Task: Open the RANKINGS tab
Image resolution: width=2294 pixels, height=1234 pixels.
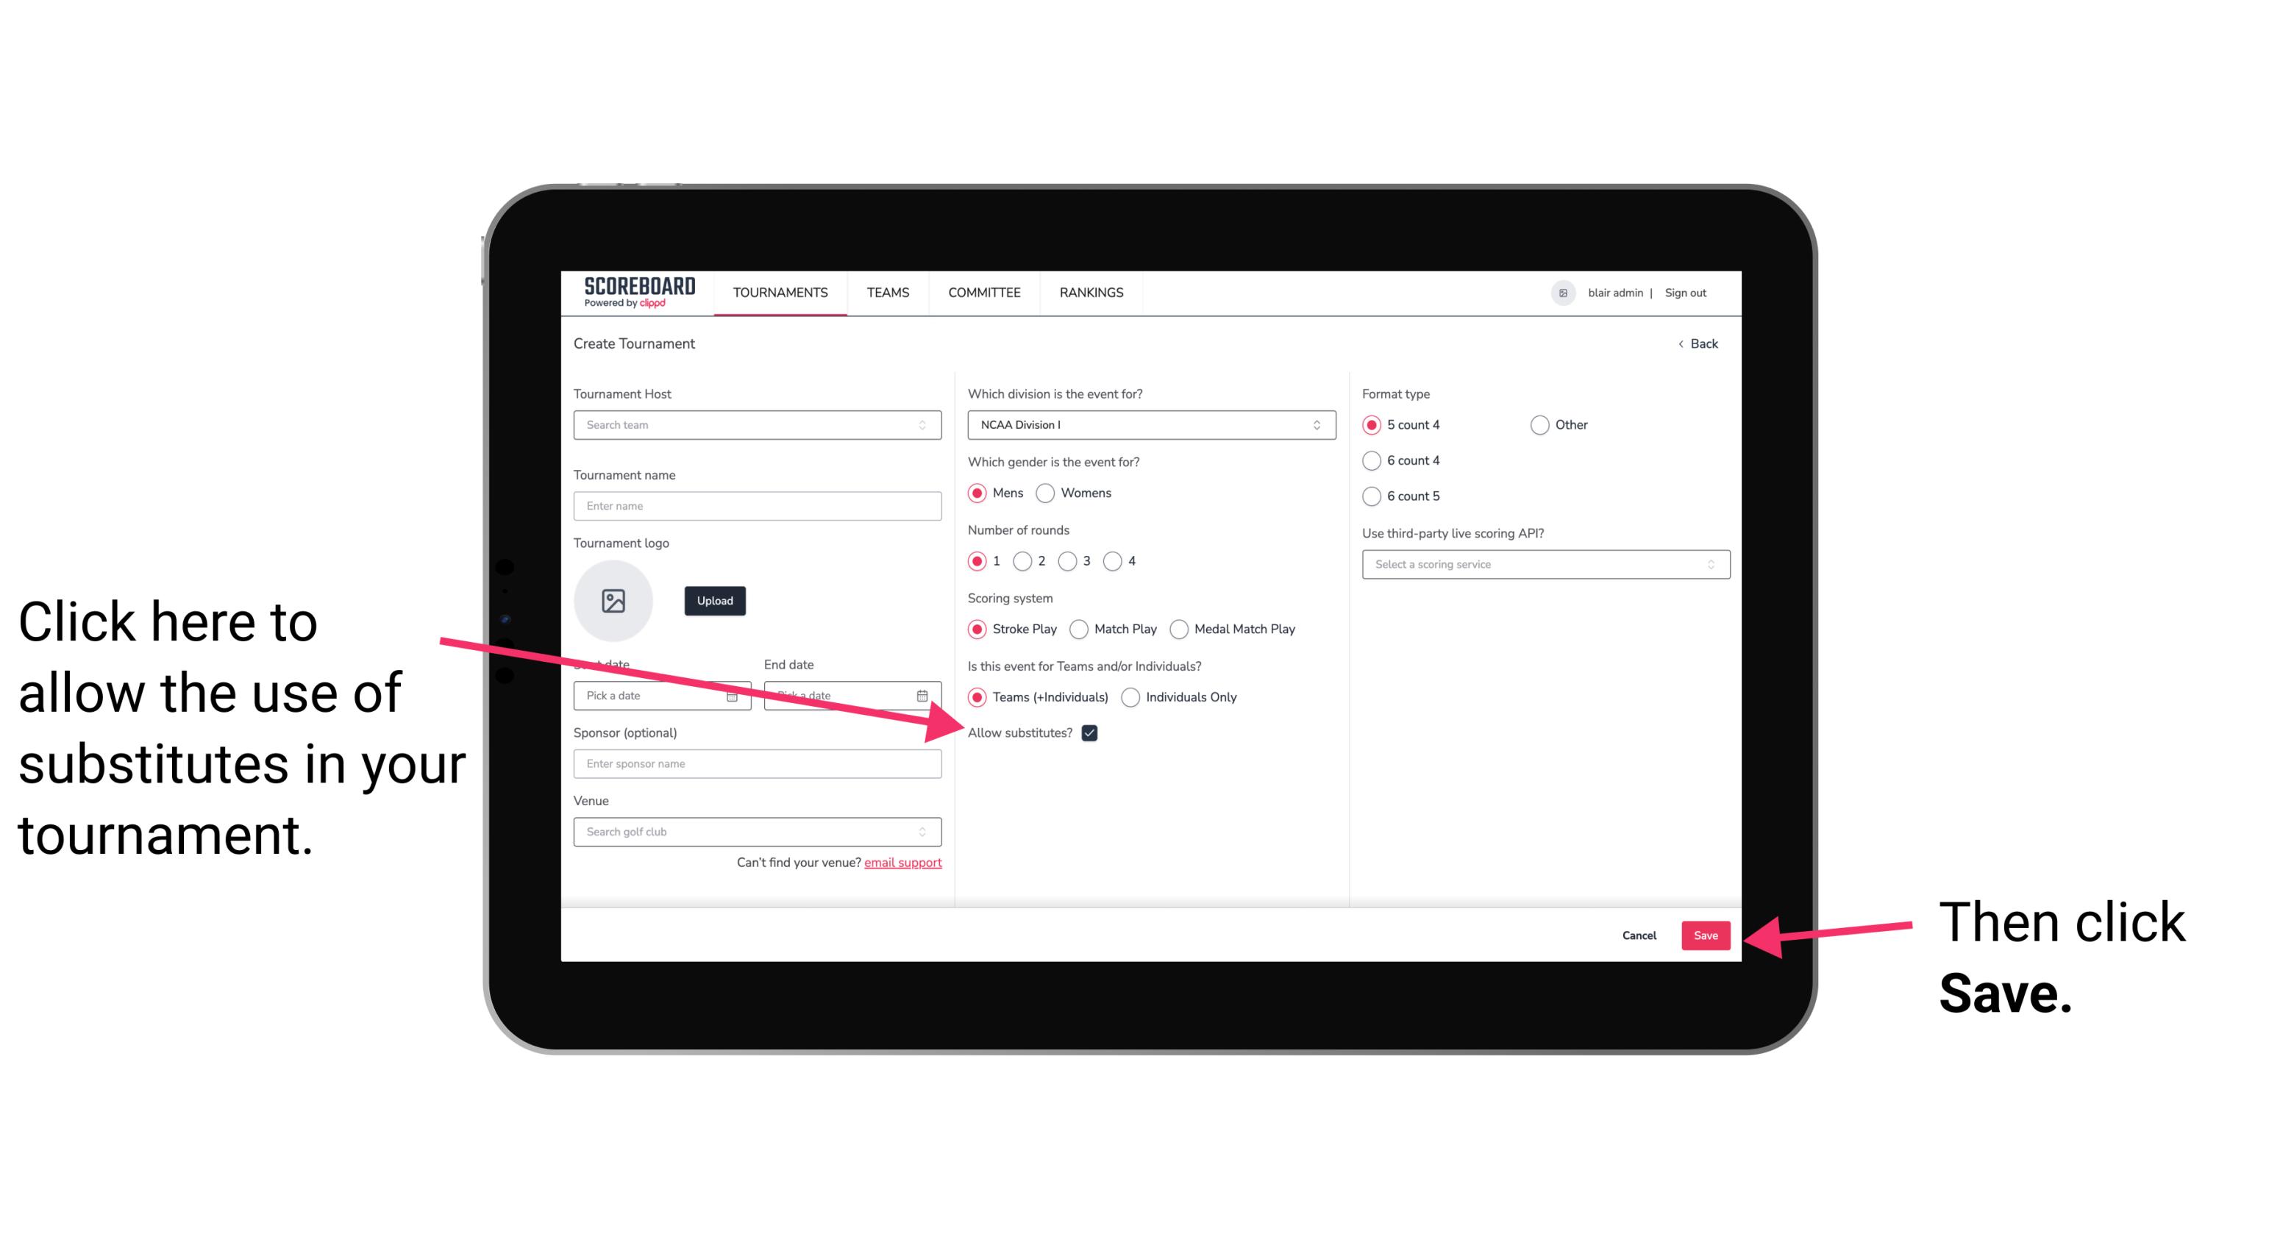Action: pos(1091,292)
